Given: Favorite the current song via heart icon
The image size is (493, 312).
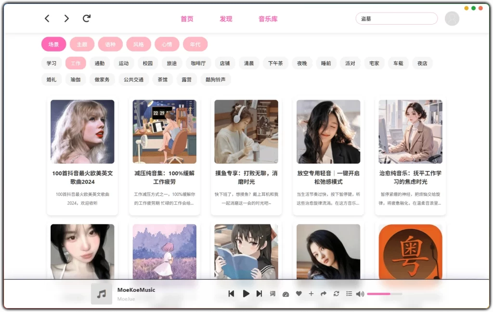Looking at the screenshot, I should pyautogui.click(x=299, y=293).
